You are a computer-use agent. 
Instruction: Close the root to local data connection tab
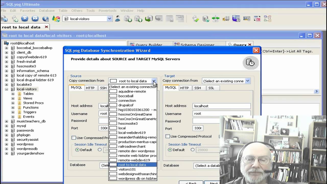pos(46,27)
